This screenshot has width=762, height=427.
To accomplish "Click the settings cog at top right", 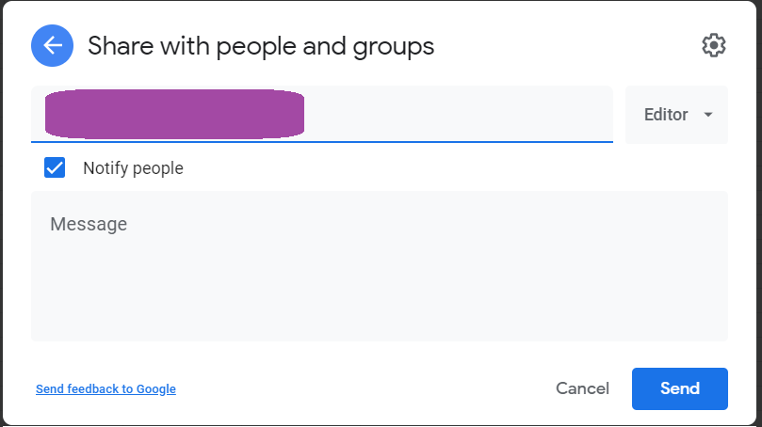I will [714, 45].
